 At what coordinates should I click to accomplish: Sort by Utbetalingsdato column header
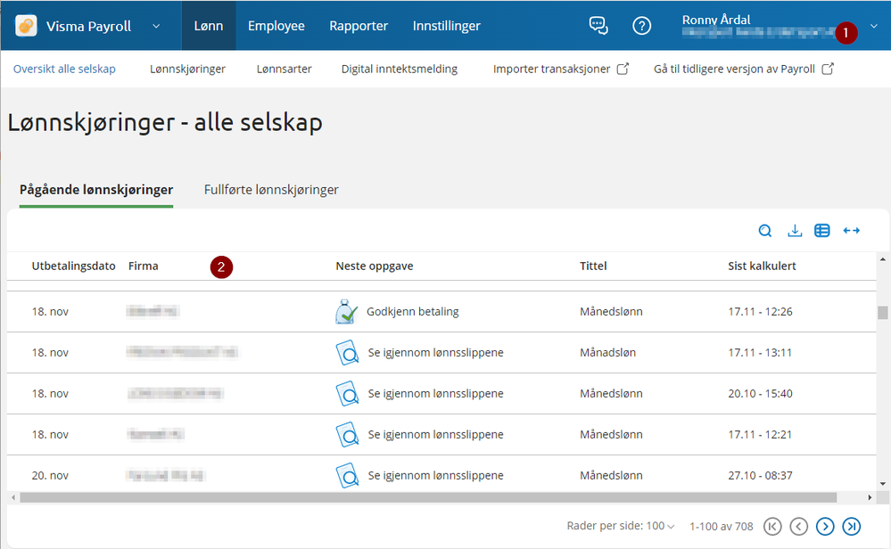(73, 266)
